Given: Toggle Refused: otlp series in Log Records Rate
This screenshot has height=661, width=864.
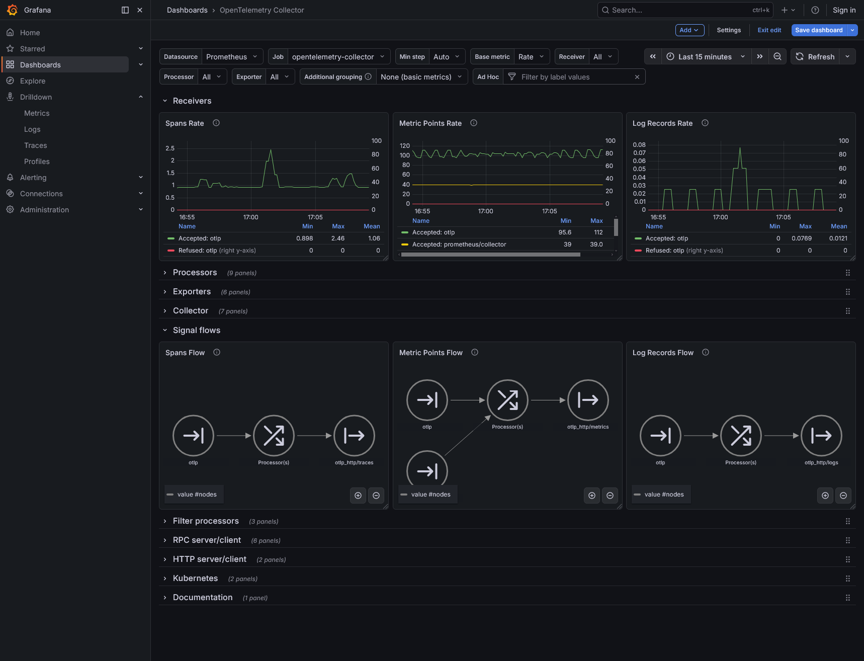Looking at the screenshot, I should coord(684,251).
